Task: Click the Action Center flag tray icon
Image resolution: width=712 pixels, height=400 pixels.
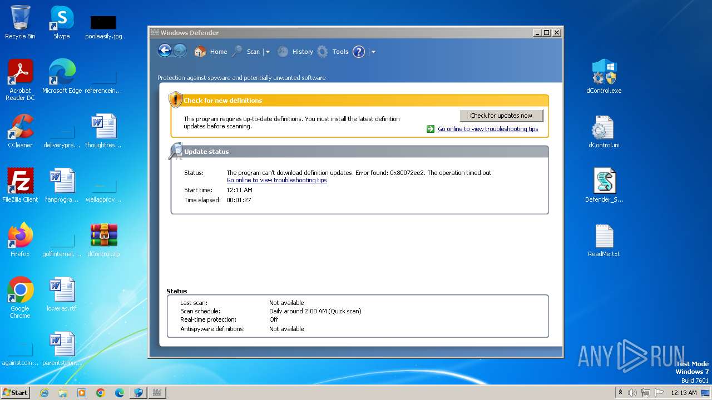Action: point(659,393)
